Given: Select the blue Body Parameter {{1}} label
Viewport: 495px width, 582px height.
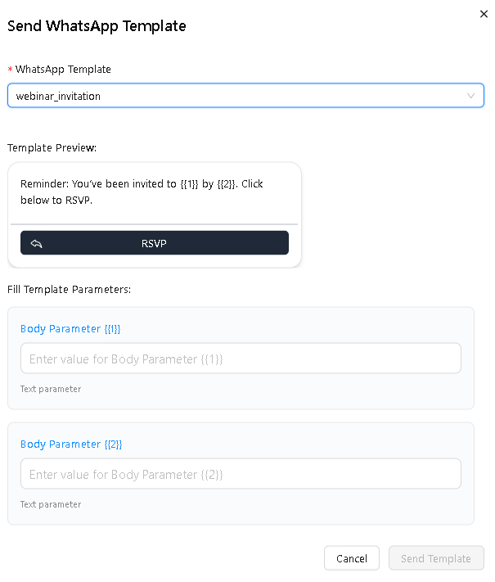Looking at the screenshot, I should [70, 329].
